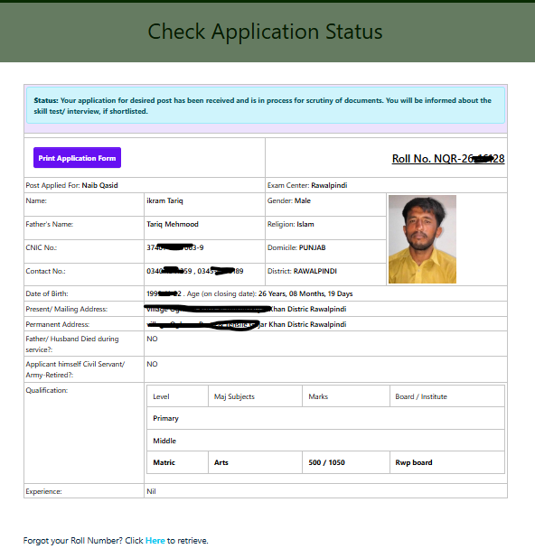Select the 'Primary' qualification row
The image size is (535, 558).
point(325,418)
